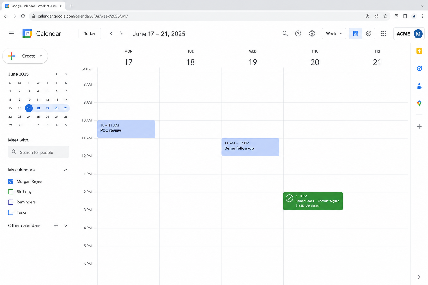Click the Google Calendar logo

[x=27, y=34]
